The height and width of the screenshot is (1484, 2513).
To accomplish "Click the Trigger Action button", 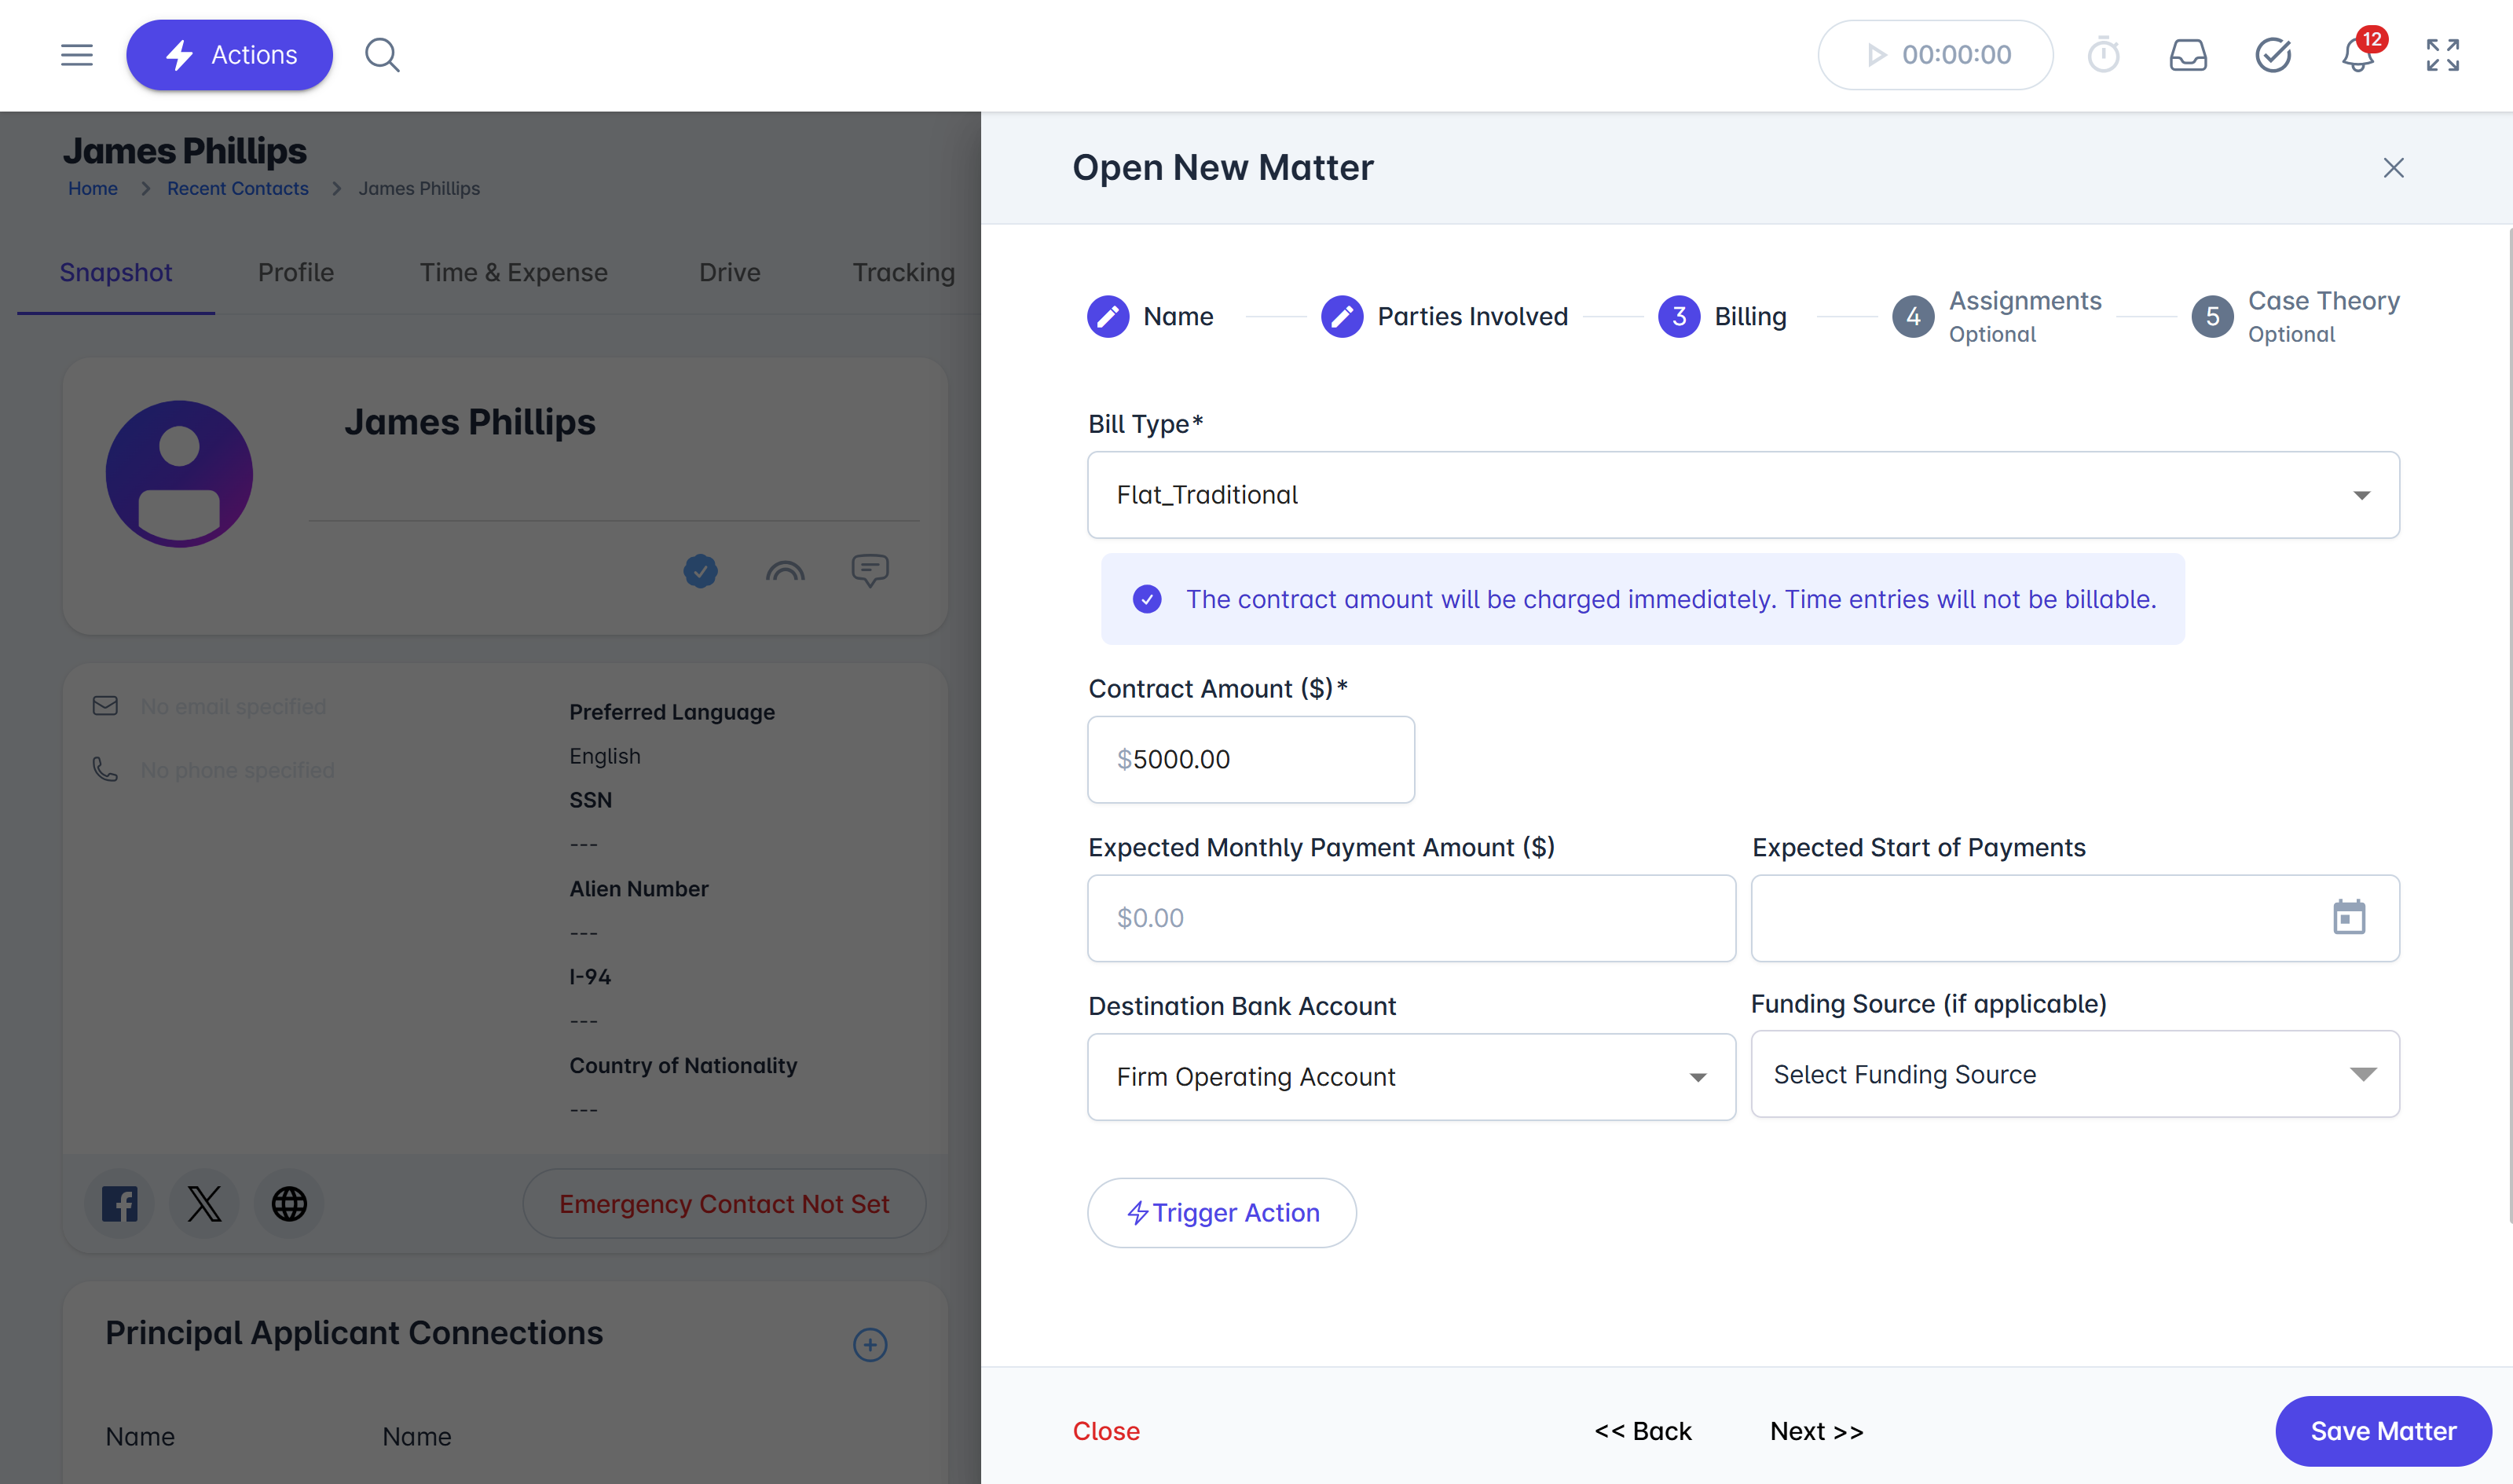I will [x=1222, y=1213].
